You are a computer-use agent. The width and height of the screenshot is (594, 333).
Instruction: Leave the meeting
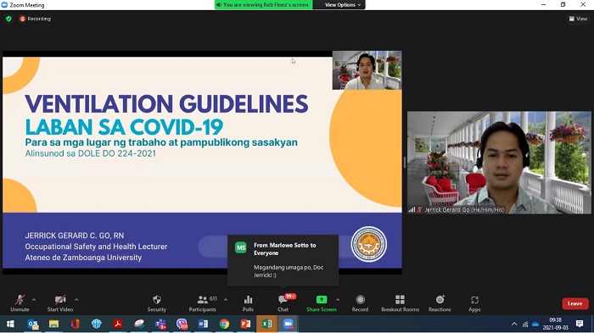point(575,303)
